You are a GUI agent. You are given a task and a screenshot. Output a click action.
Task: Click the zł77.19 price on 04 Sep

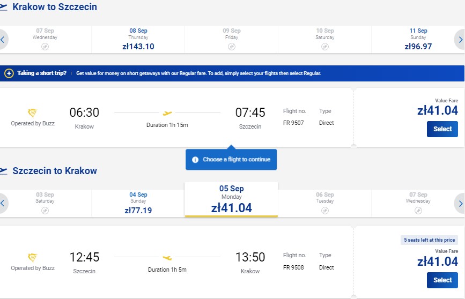[x=138, y=211]
